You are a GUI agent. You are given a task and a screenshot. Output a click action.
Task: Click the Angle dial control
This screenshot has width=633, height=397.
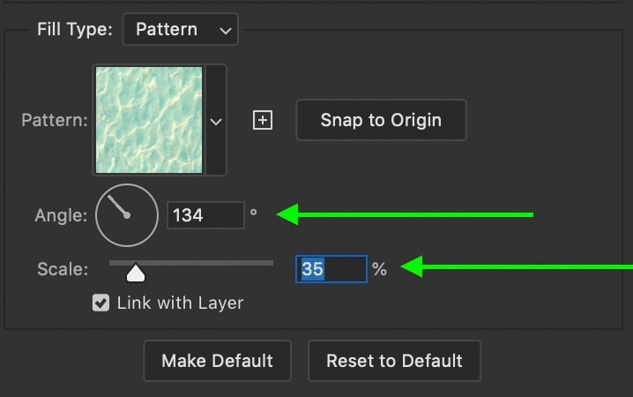click(127, 215)
